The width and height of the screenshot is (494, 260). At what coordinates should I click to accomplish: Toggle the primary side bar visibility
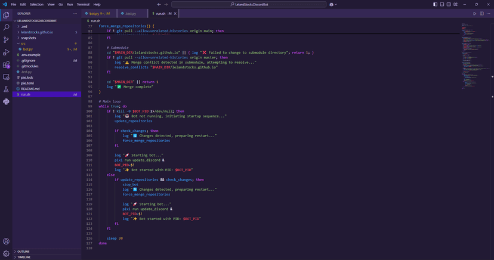(x=435, y=4)
